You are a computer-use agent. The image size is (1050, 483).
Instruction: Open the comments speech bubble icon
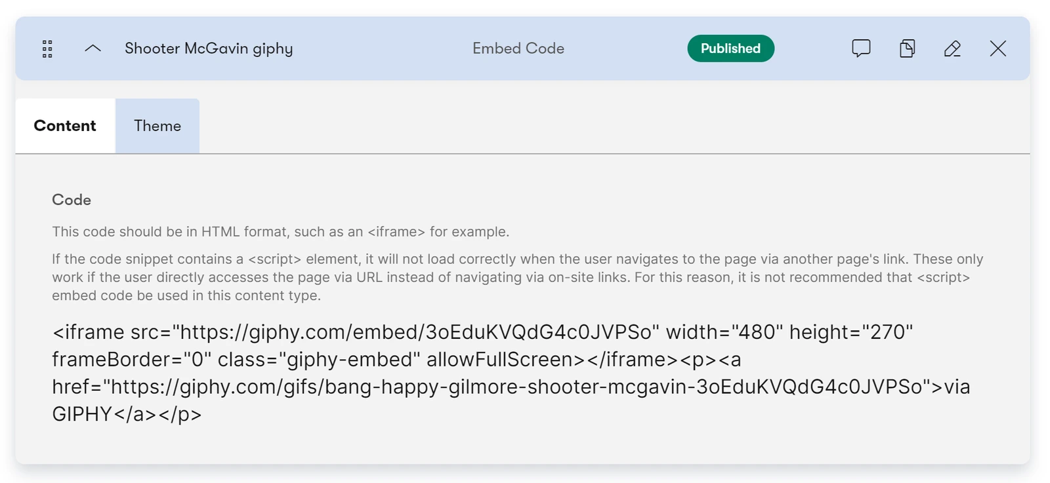tap(861, 48)
